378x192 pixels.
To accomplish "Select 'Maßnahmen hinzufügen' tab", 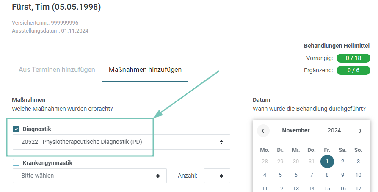I will (145, 70).
